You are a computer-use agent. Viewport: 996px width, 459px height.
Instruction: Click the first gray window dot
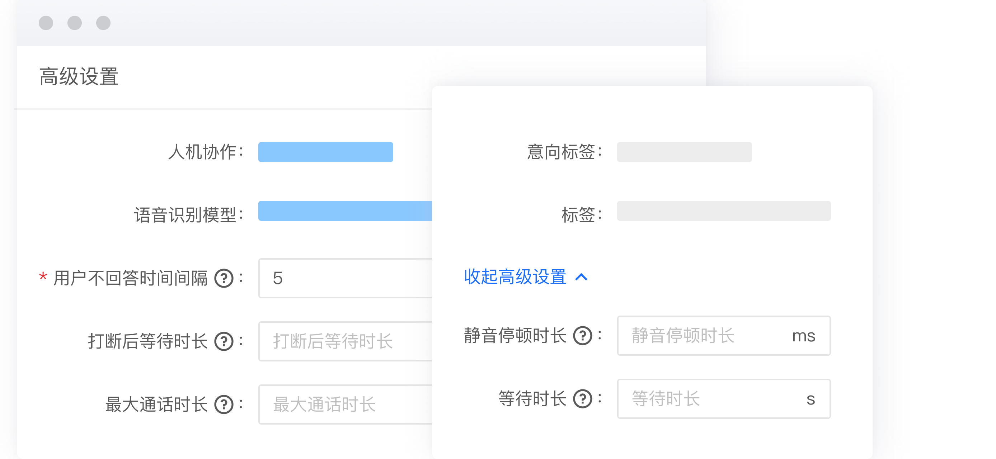coord(46,23)
